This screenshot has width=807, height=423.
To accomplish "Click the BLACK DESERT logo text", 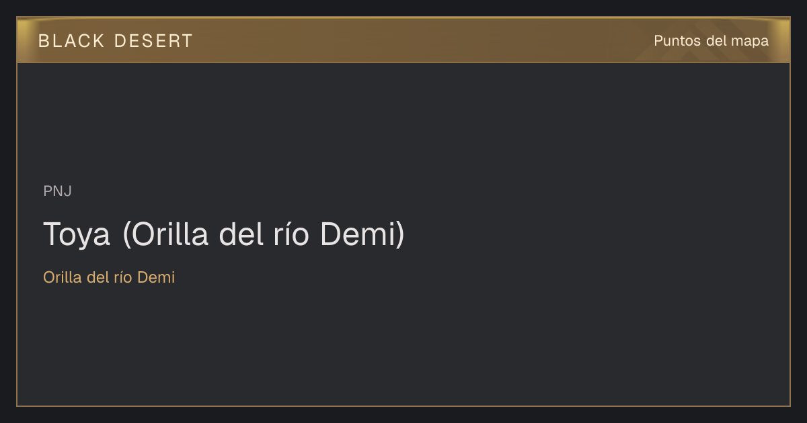I will tap(116, 41).
